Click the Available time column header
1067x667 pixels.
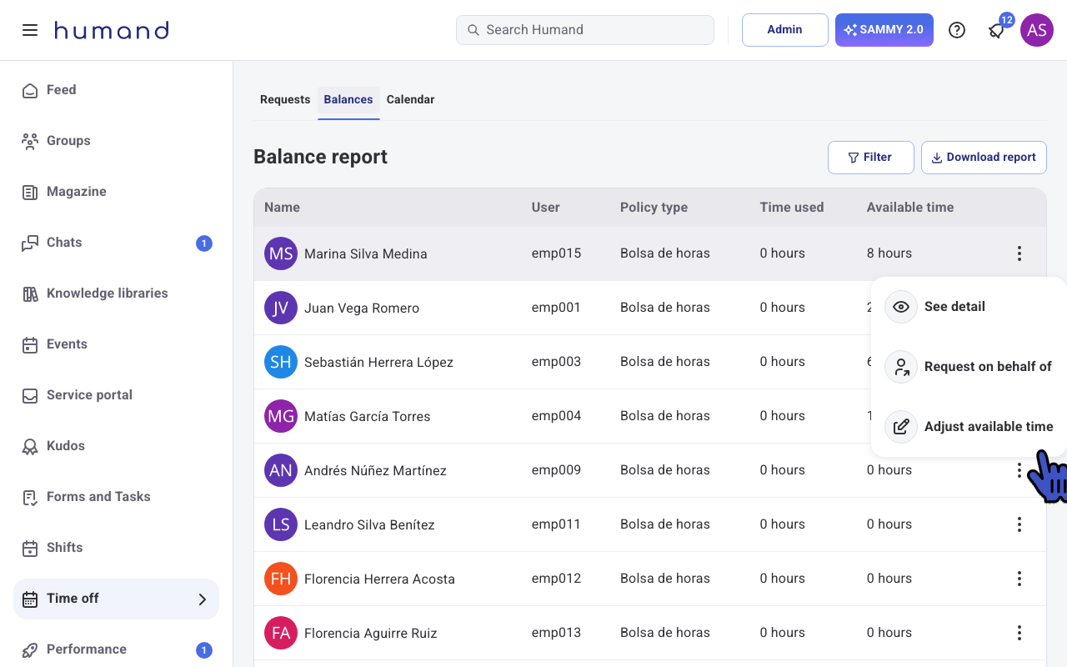(910, 208)
